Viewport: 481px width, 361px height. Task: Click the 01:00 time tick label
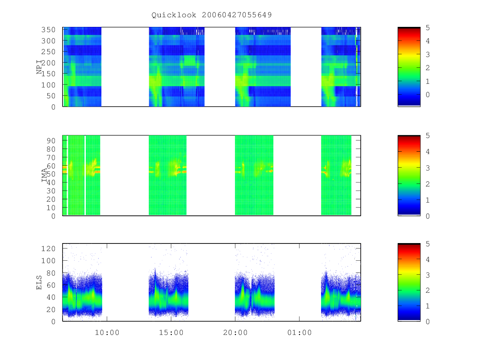(299, 333)
